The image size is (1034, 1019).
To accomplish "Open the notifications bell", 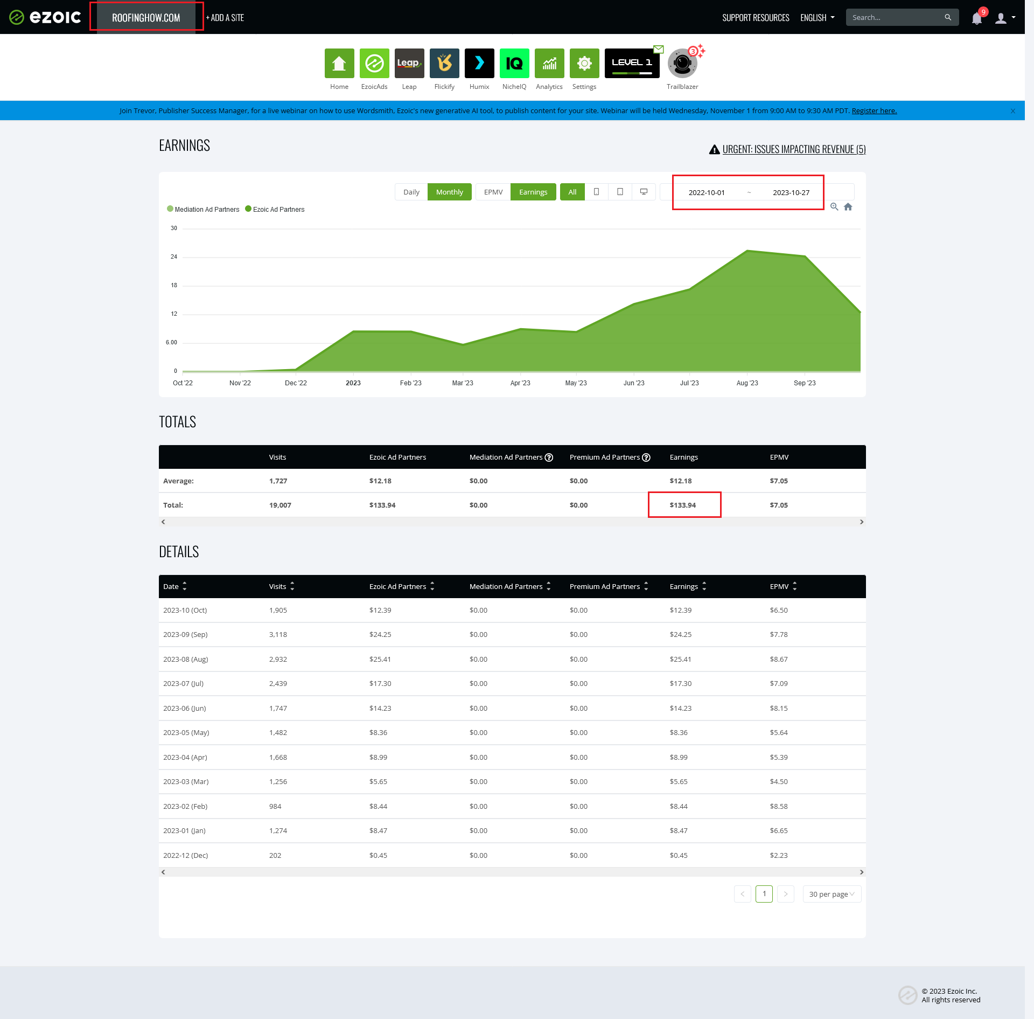I will click(x=977, y=18).
